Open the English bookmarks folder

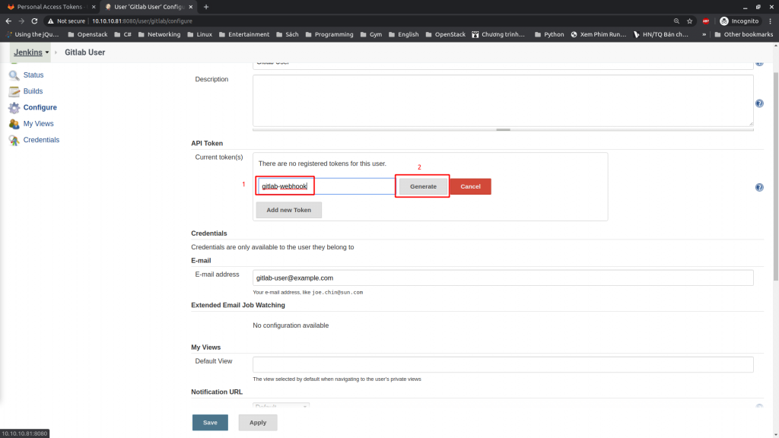click(x=403, y=34)
